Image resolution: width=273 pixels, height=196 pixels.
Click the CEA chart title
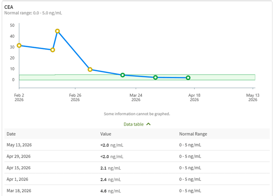pos(9,7)
